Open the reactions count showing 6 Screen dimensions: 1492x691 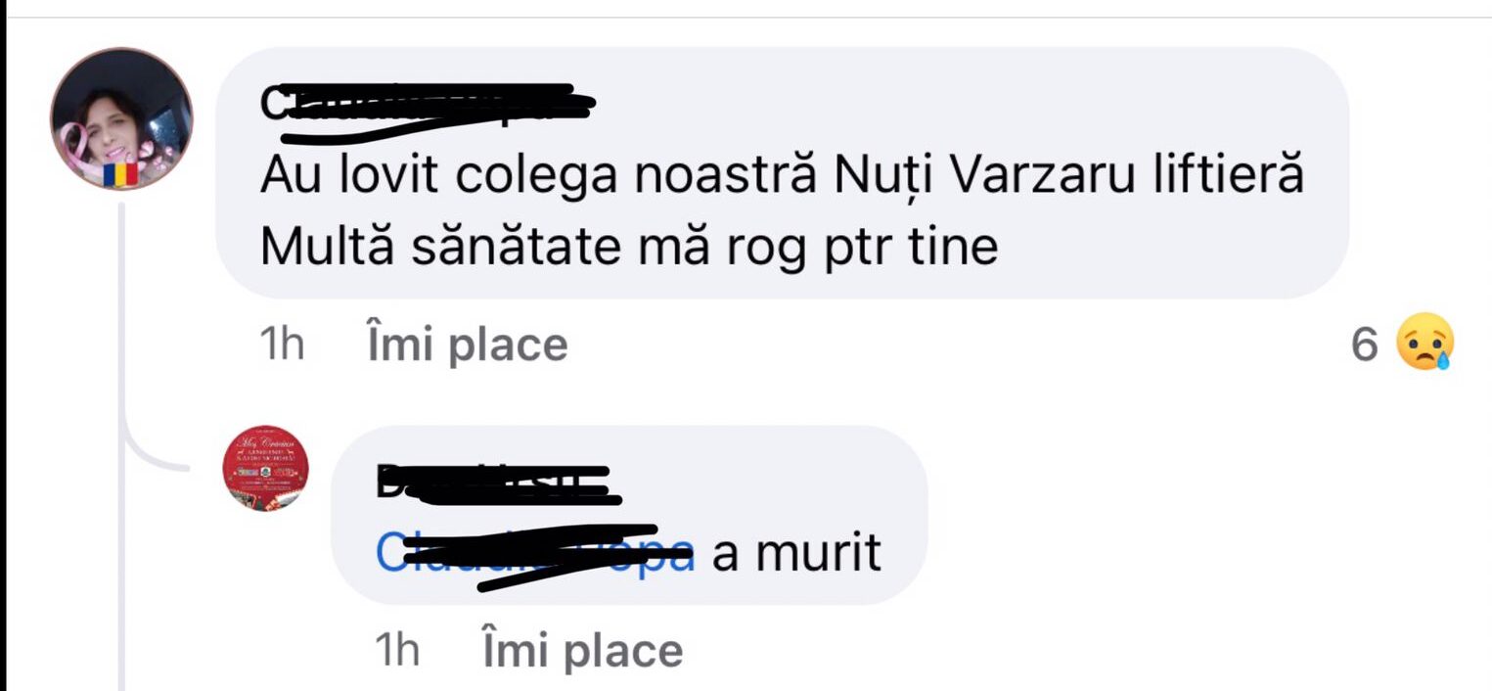pyautogui.click(x=1364, y=345)
